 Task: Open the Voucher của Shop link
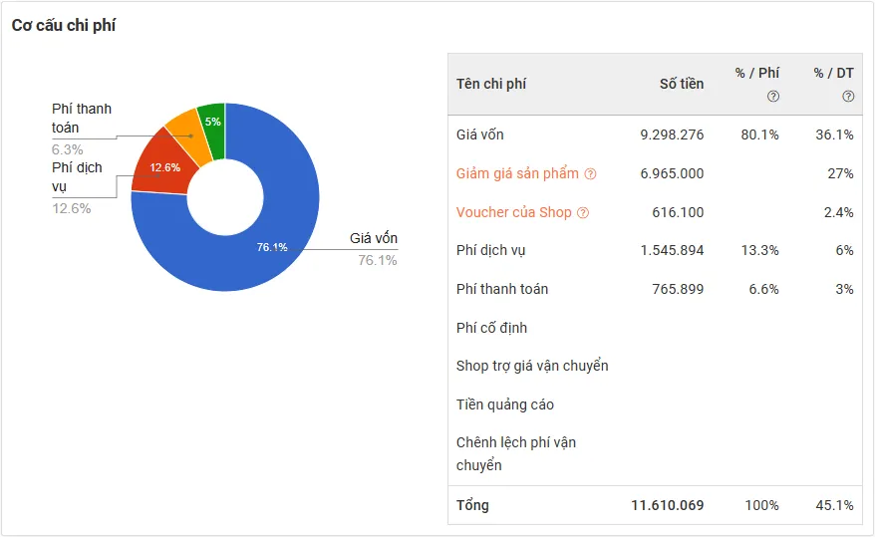pos(514,212)
